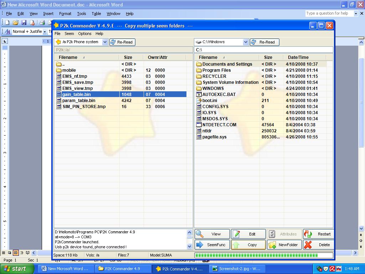Select the EMS_view.tmp file icon
Screen dimensions: 365x274
(59, 88)
